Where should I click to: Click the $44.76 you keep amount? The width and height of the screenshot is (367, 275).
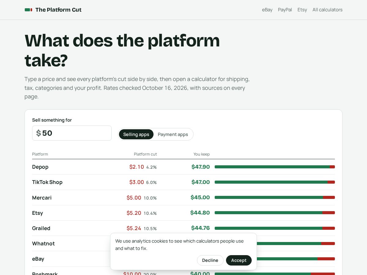click(200, 228)
